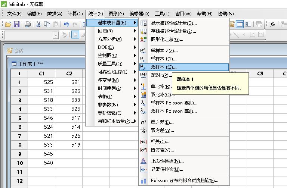Click the λ icon for 单样本 Poisson 率
287x188 pixels.
(x=143, y=103)
